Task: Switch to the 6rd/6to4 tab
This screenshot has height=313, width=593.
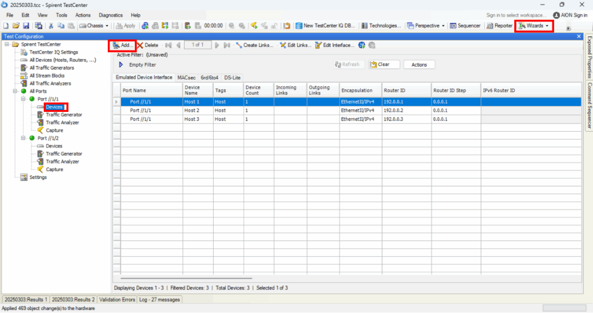Action: 210,78
